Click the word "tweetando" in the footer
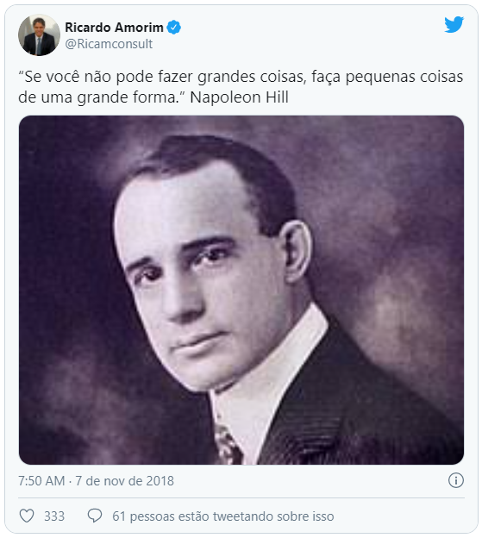This screenshot has height=538, width=482. [x=243, y=516]
